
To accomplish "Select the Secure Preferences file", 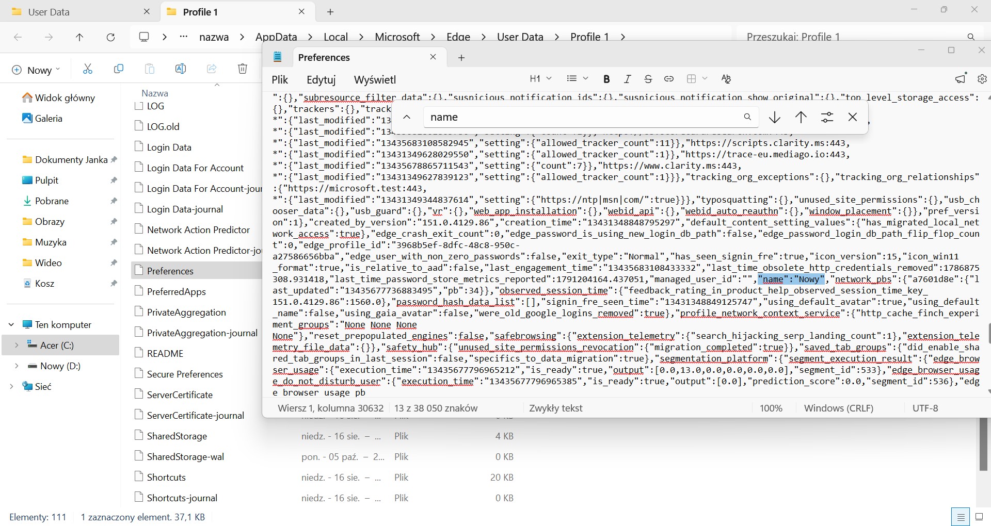I will click(x=185, y=374).
